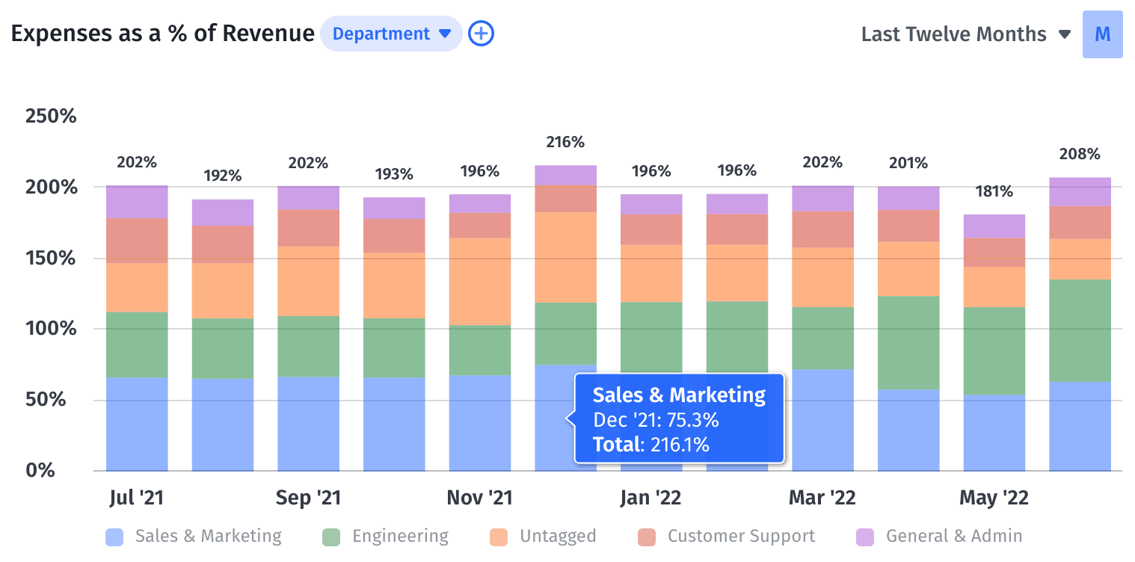Toggle the Sales & Marketing legend swatch

point(114,537)
